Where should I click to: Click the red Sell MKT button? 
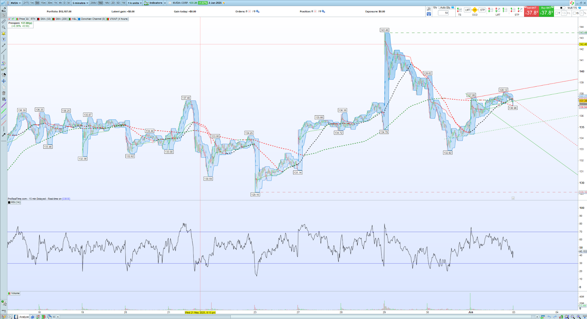click(532, 11)
